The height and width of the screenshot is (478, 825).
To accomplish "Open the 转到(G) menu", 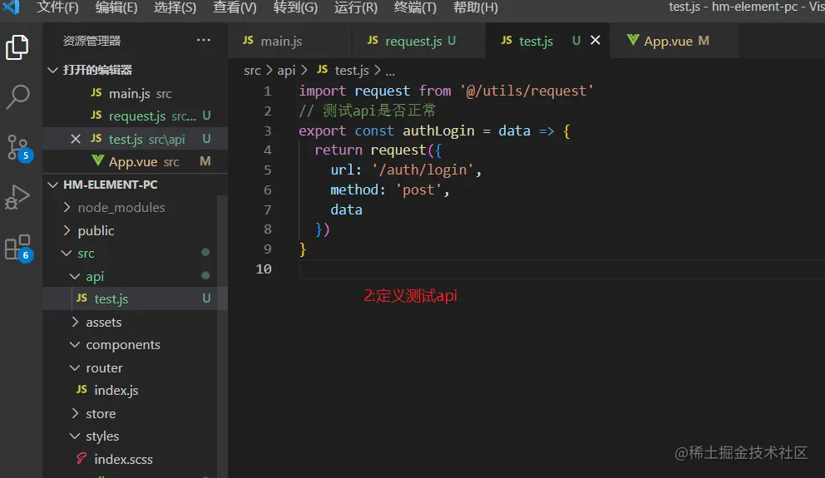I will (x=296, y=7).
